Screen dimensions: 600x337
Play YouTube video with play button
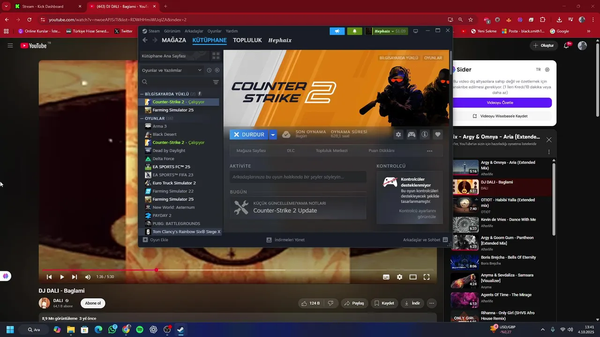coord(62,277)
